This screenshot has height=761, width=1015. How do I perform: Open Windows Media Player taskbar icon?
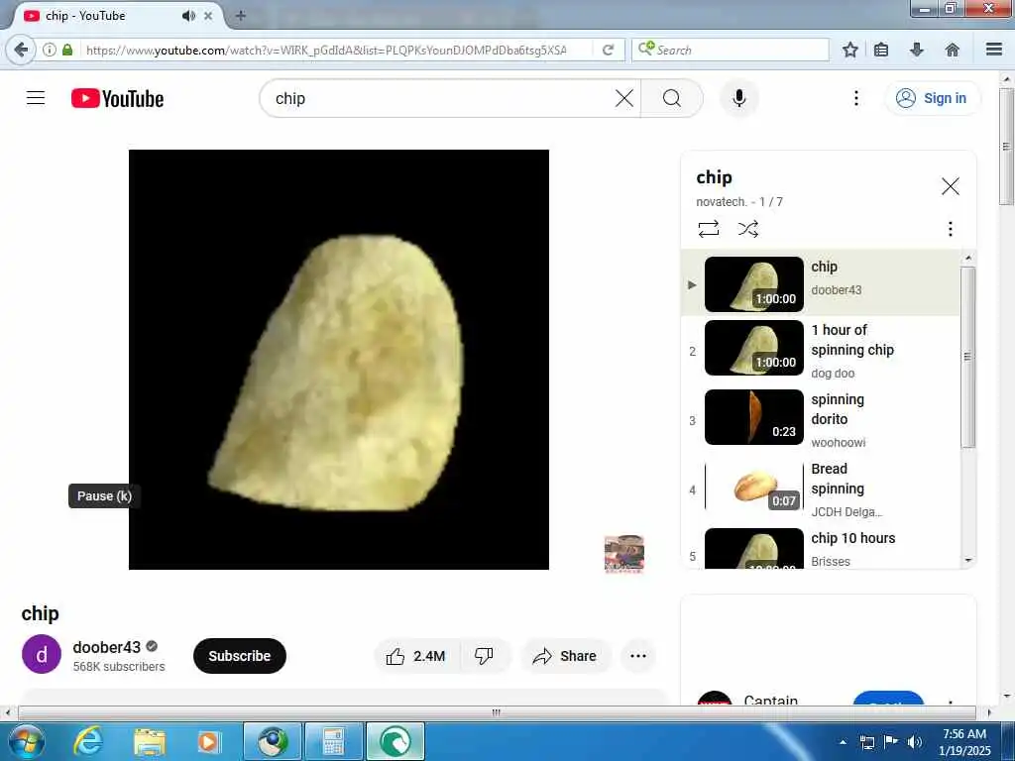coord(208,741)
